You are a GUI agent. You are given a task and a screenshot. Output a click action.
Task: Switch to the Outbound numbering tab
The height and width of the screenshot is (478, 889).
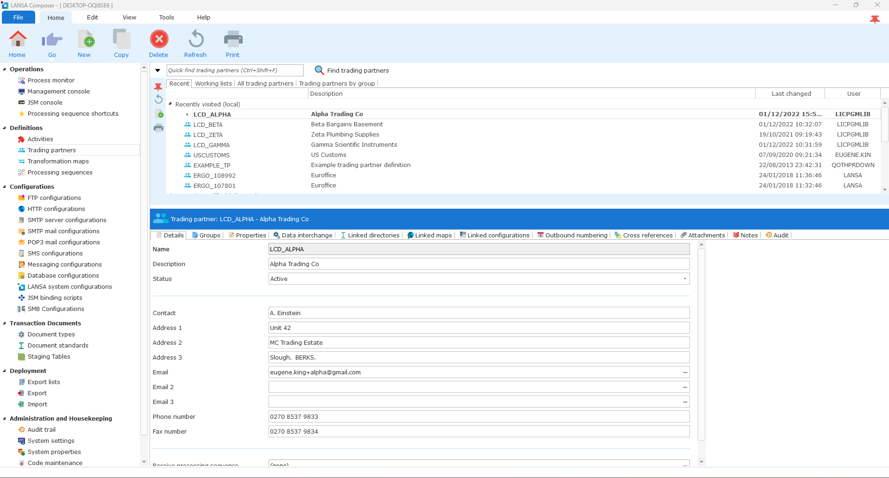click(x=572, y=235)
